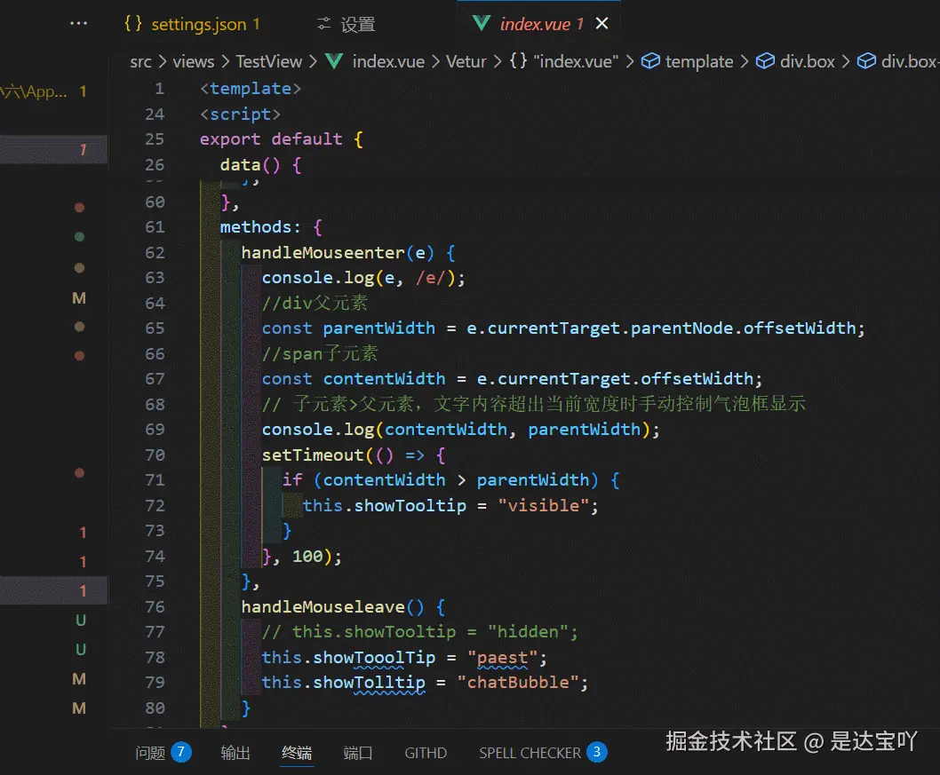Click the settings sliders icon on the 设置 tab
Screen dimensions: 940x775
(x=325, y=24)
